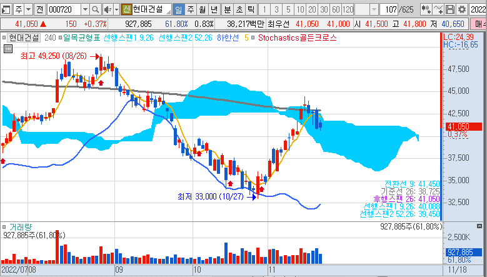
Task: Select 틱 tick period
Action: coord(251,9)
